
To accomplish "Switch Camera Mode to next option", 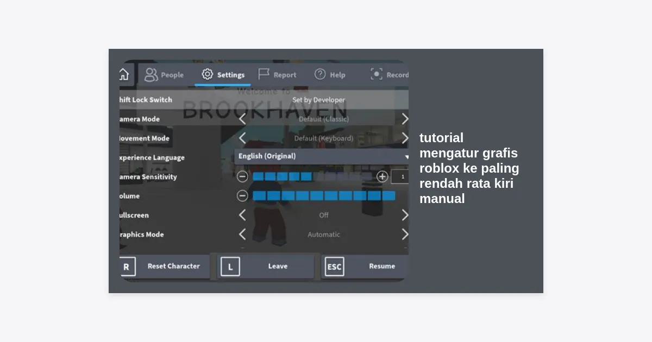I will click(404, 119).
